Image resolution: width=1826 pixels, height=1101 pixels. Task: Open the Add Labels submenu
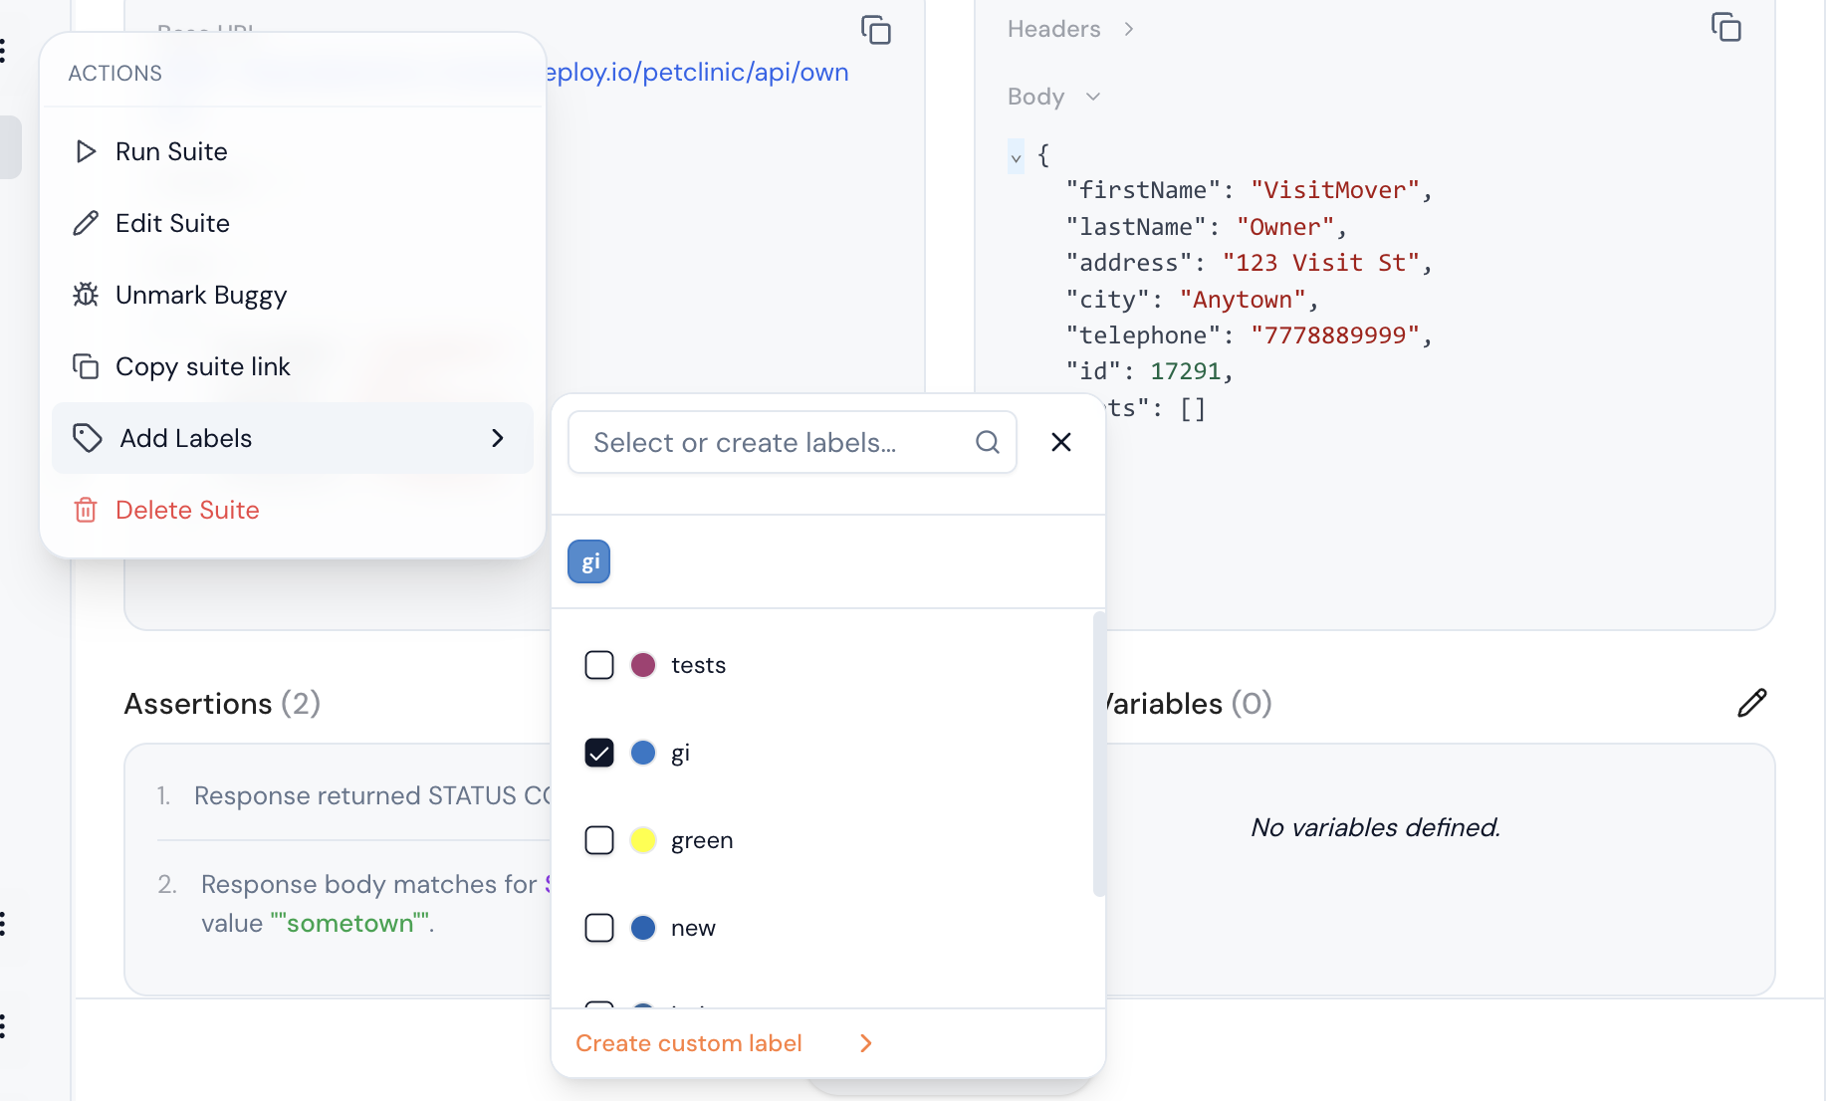coord(292,438)
